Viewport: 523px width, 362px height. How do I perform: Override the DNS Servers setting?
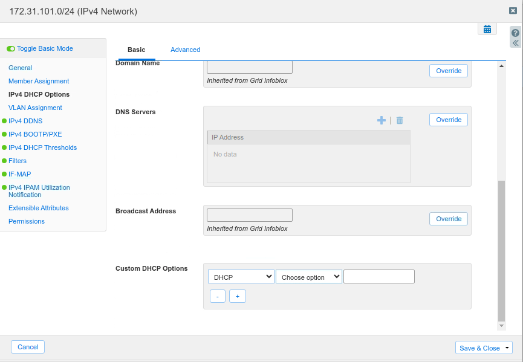449,120
